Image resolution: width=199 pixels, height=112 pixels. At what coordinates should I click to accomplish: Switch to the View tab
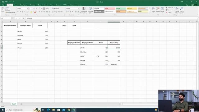point(52,5)
